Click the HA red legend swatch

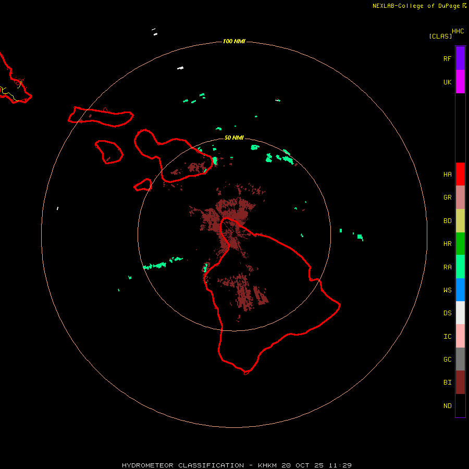point(460,174)
